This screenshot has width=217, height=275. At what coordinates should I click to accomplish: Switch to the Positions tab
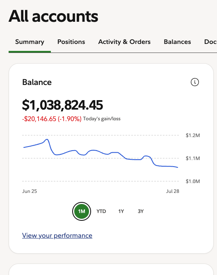[71, 42]
